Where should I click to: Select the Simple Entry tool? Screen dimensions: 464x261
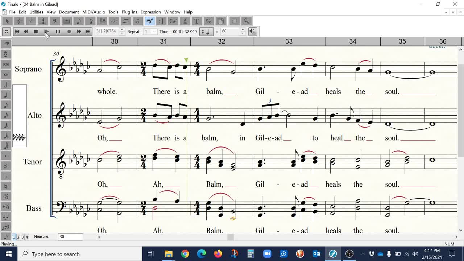tap(79, 21)
